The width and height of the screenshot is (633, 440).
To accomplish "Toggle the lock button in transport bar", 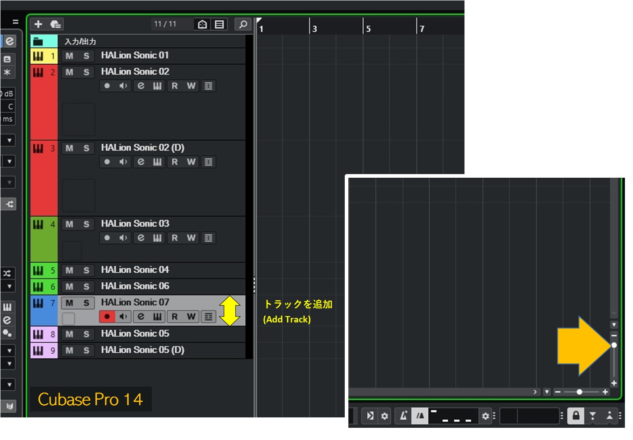I will [x=576, y=416].
